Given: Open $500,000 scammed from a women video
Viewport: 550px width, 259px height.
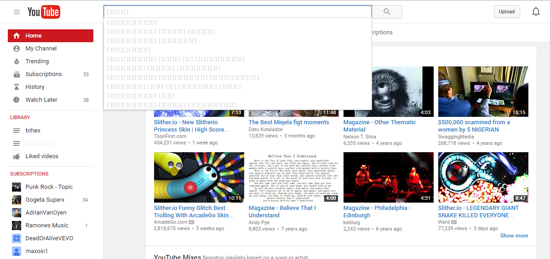Looking at the screenshot, I should click(x=474, y=126).
